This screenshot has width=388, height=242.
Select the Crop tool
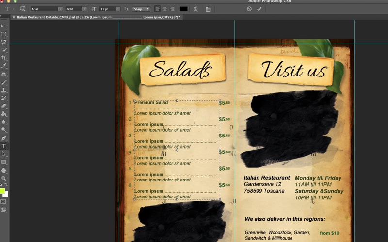pyautogui.click(x=4, y=58)
